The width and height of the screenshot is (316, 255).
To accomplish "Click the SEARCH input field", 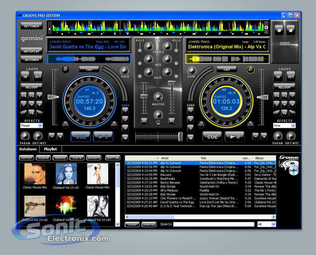I will 214,224.
